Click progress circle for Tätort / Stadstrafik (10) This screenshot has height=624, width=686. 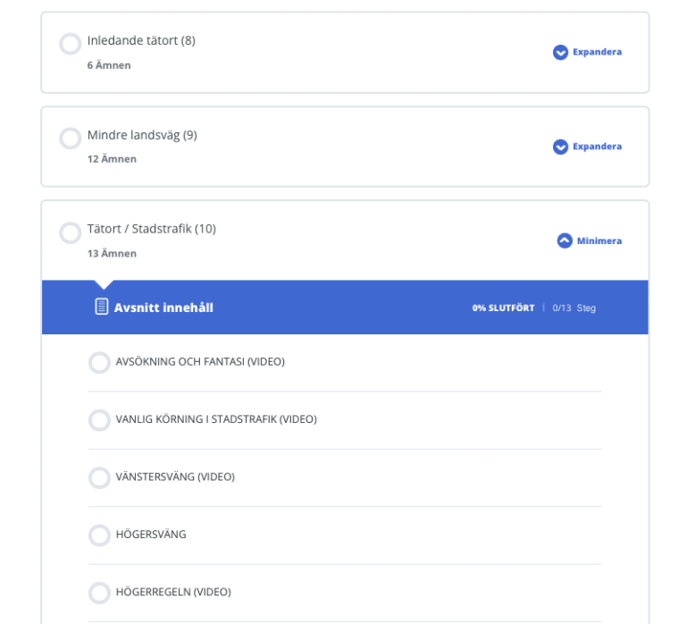(x=71, y=232)
